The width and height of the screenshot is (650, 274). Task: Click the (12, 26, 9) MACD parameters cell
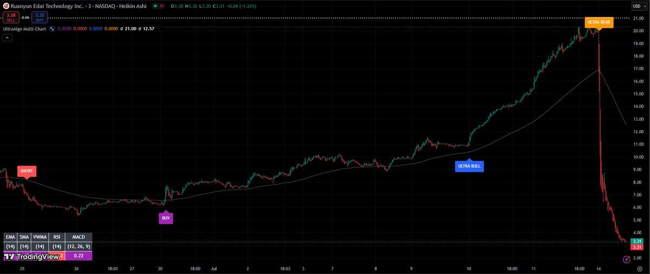(79, 246)
